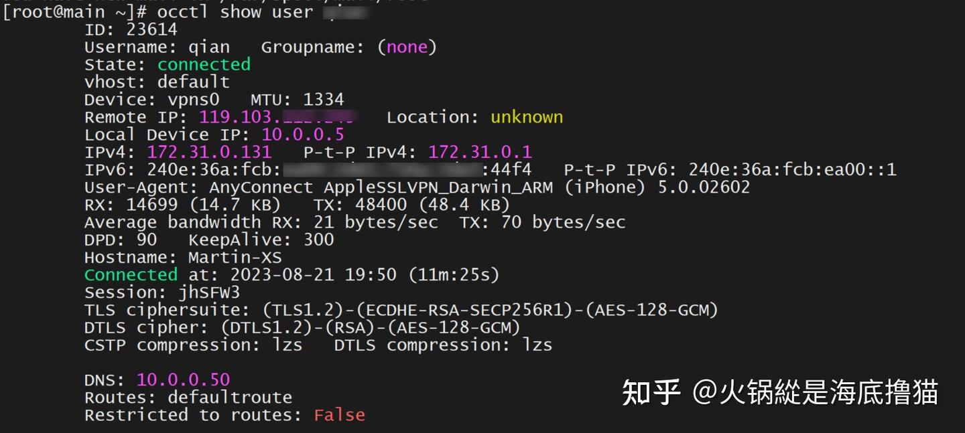Select the P-t-P IPv6 address

[x=793, y=169]
